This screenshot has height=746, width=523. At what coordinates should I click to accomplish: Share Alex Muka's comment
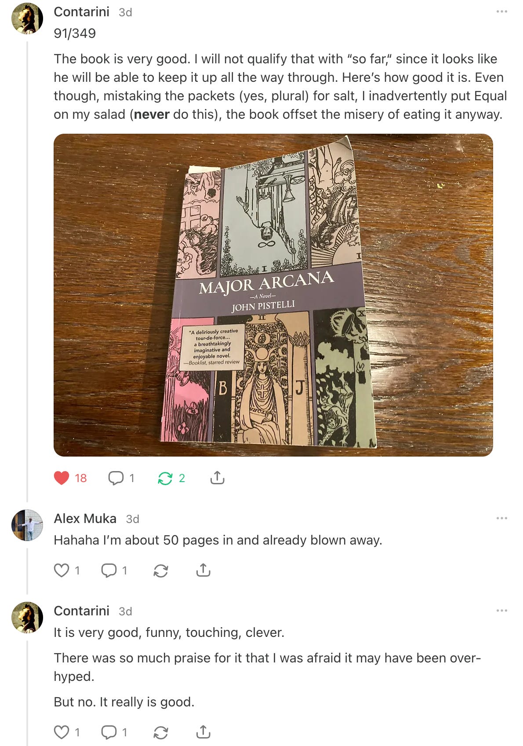point(203,570)
